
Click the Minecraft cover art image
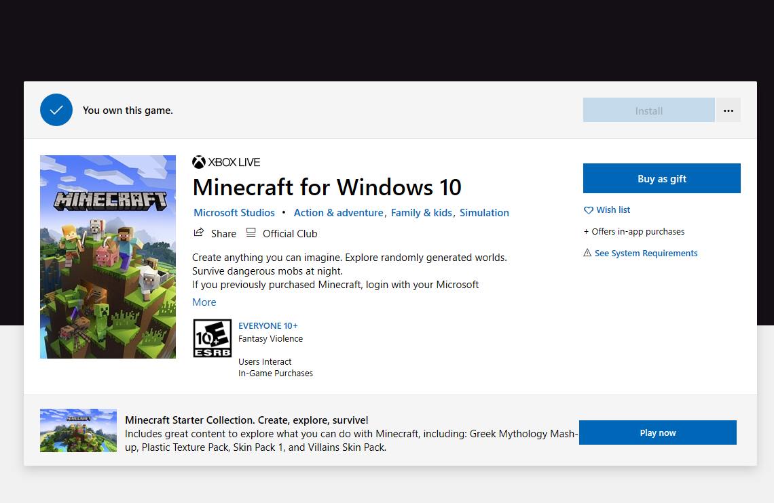107,257
